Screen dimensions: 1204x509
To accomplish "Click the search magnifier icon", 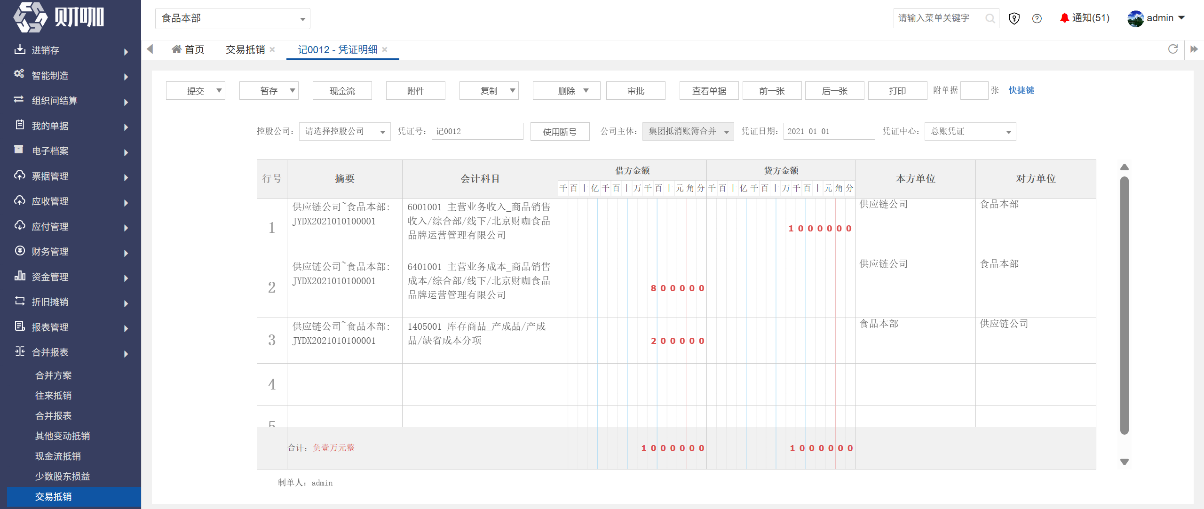I will (990, 18).
